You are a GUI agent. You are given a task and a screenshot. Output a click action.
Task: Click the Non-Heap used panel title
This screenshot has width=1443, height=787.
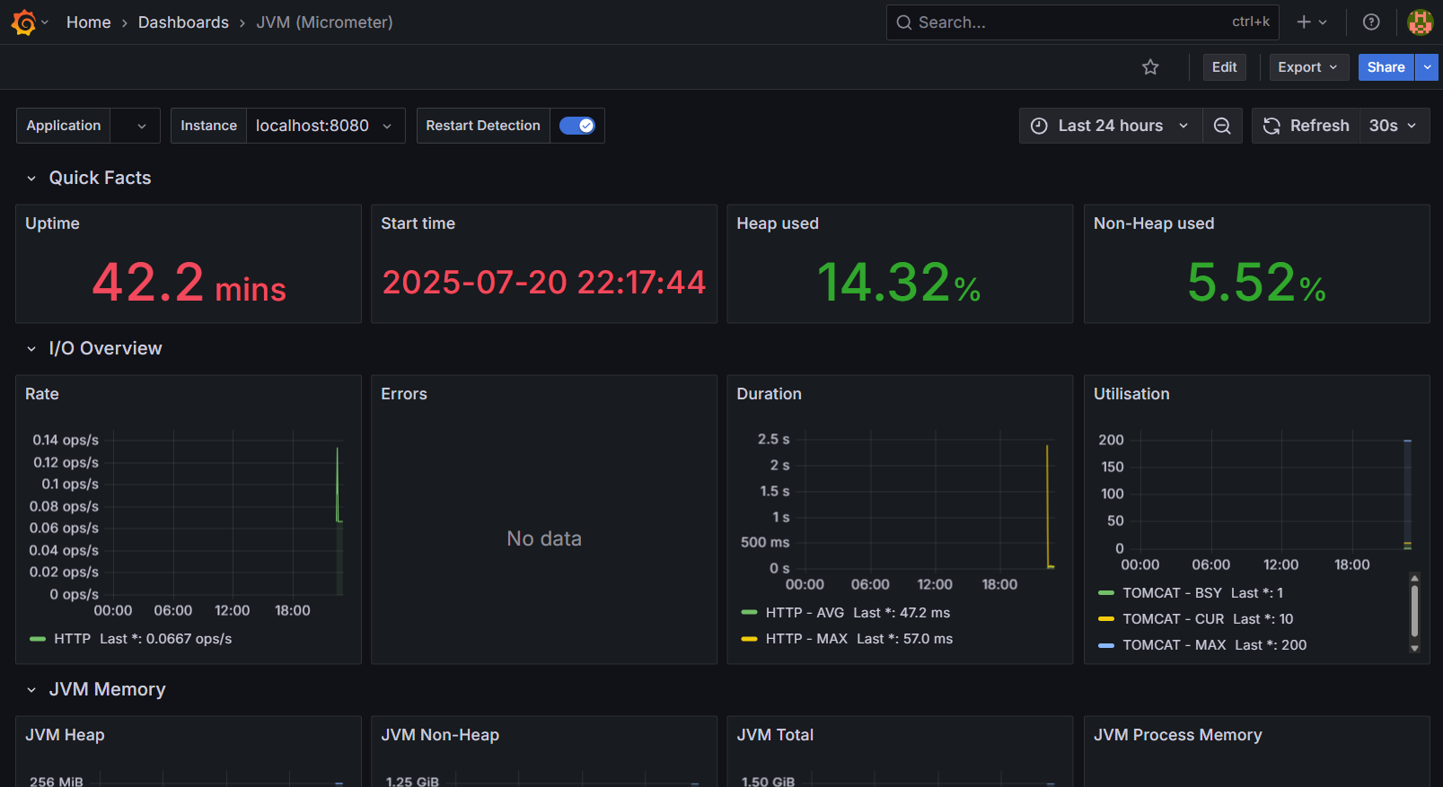1154,223
